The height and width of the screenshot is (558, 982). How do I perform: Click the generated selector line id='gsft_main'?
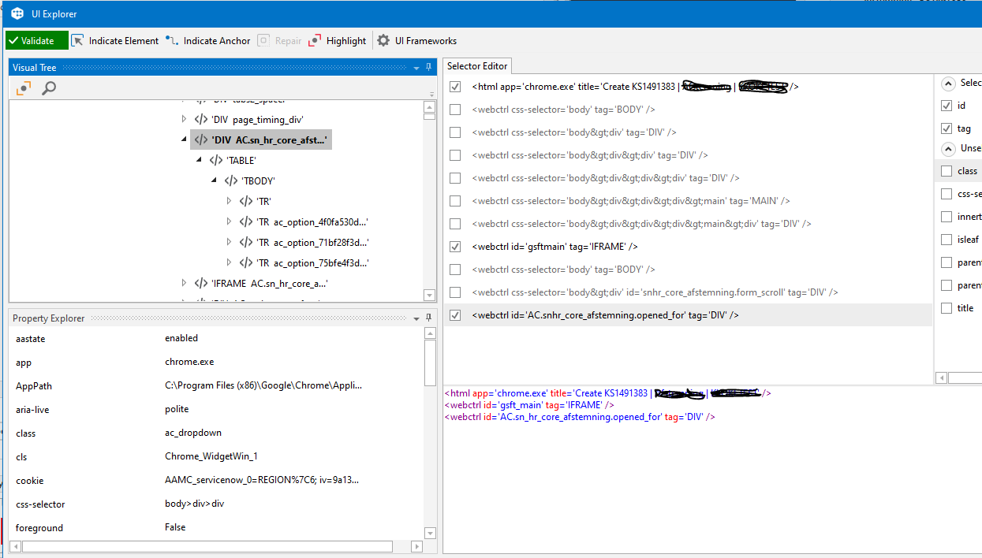tap(529, 405)
